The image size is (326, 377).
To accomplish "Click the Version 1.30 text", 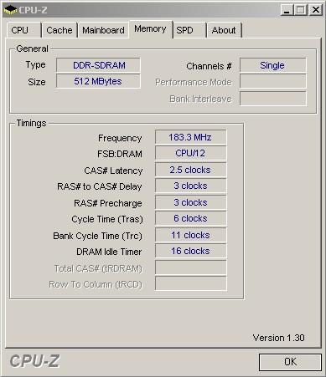I will [x=279, y=338].
